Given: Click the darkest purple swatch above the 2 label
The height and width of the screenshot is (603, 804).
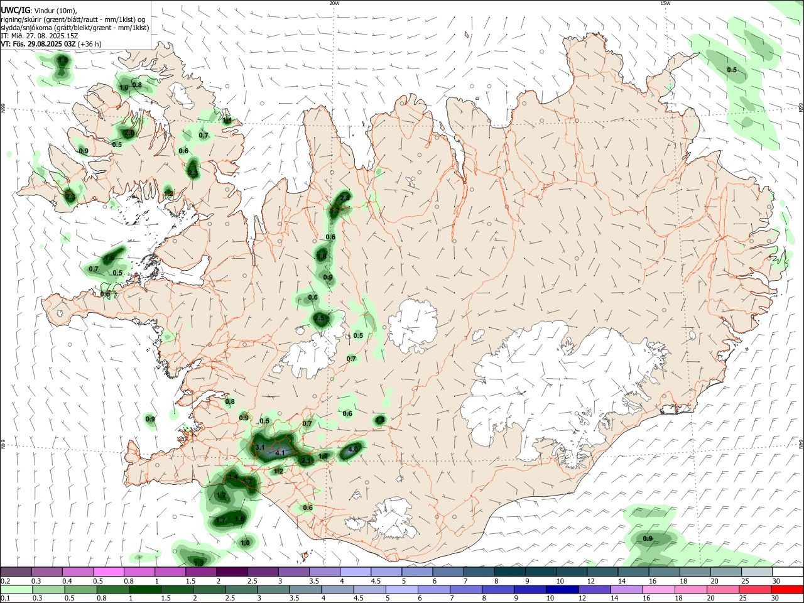Looking at the screenshot, I should [x=232, y=572].
